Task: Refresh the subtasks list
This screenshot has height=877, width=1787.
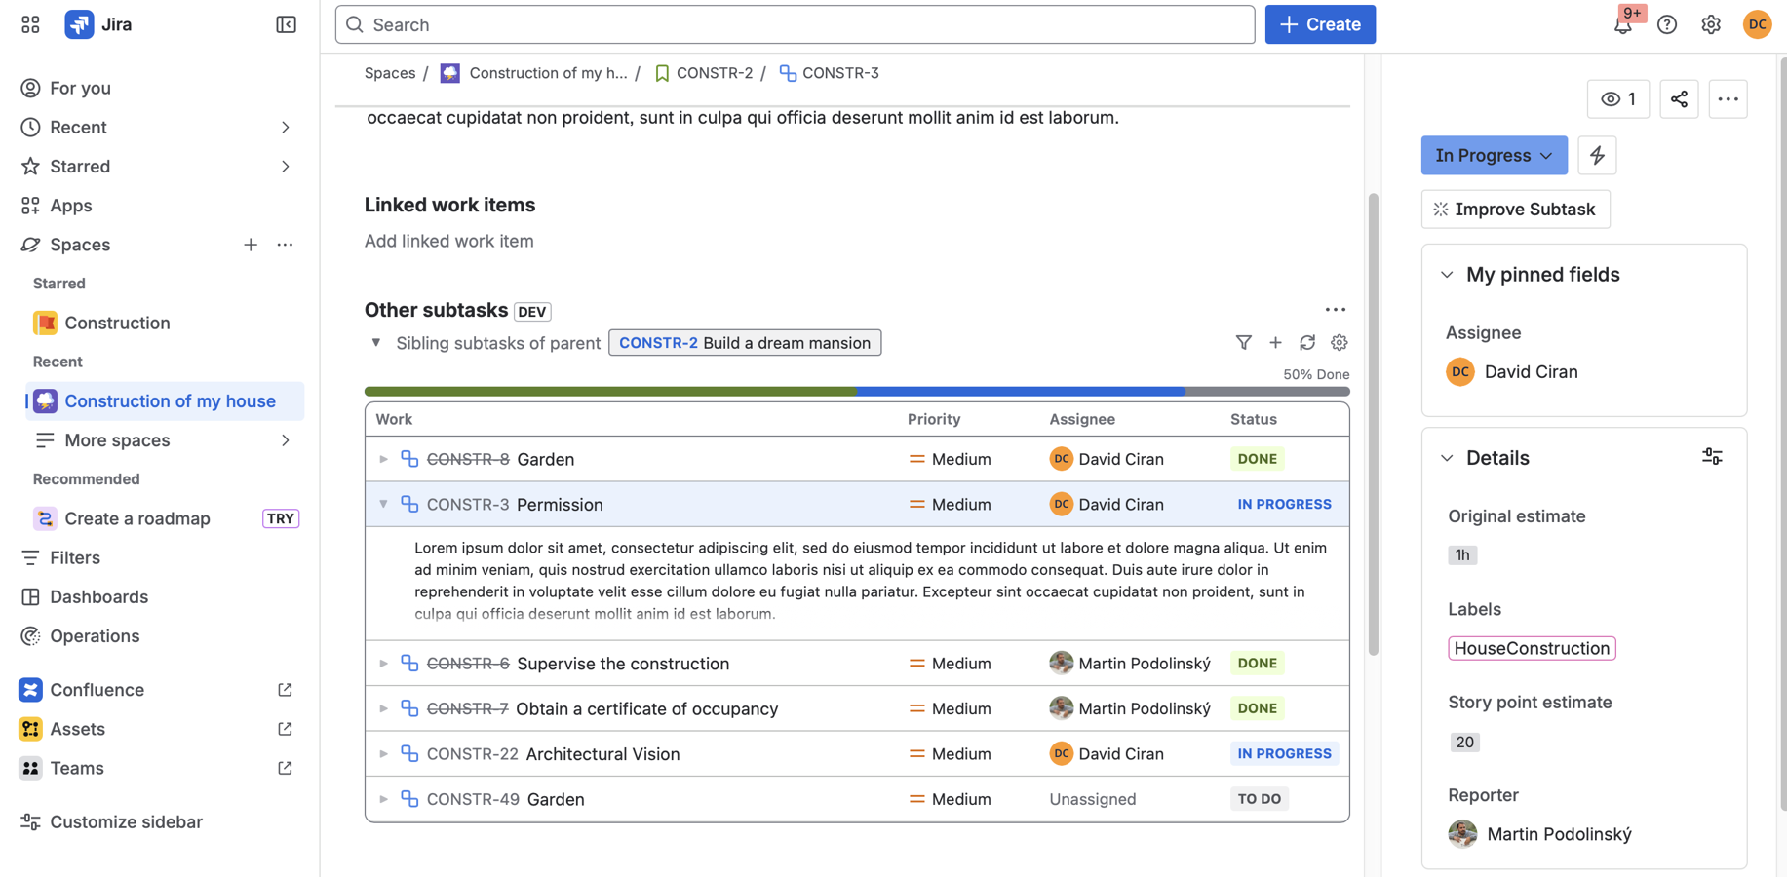Action: [1307, 343]
